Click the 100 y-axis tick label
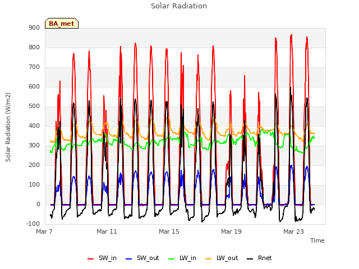This screenshot has width=359, height=269. pos(34,185)
